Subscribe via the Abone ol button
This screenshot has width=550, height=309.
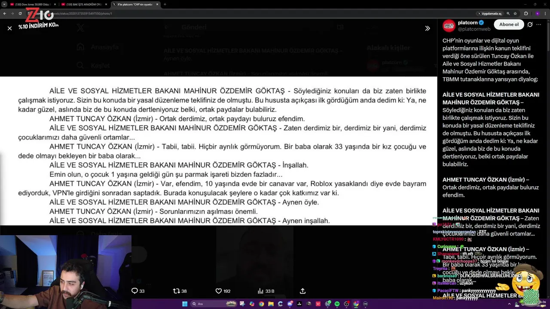509,24
